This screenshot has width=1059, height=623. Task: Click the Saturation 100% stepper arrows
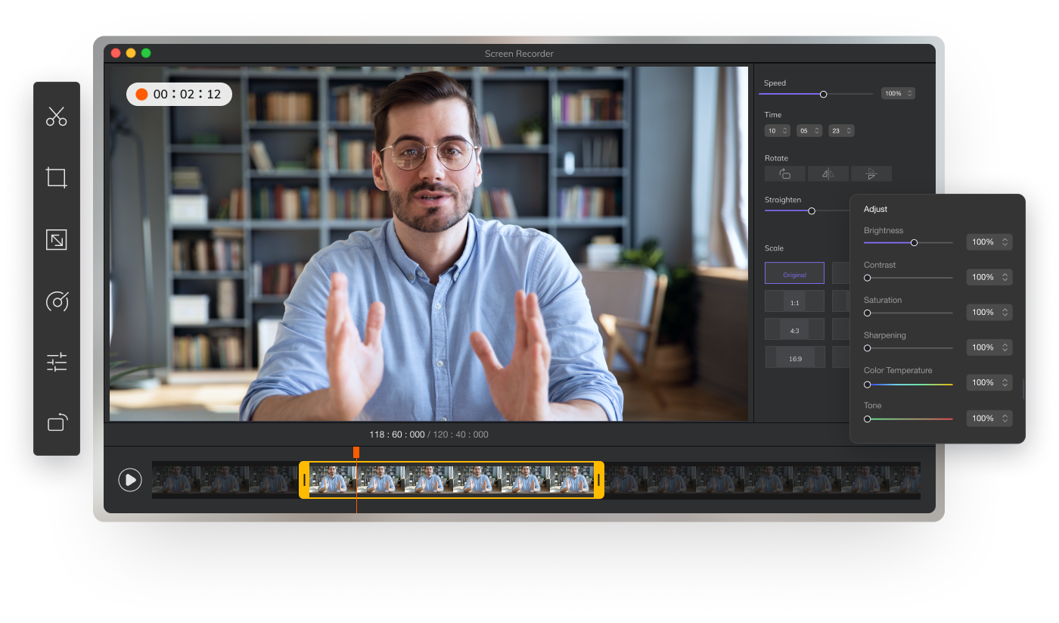[x=1005, y=312]
